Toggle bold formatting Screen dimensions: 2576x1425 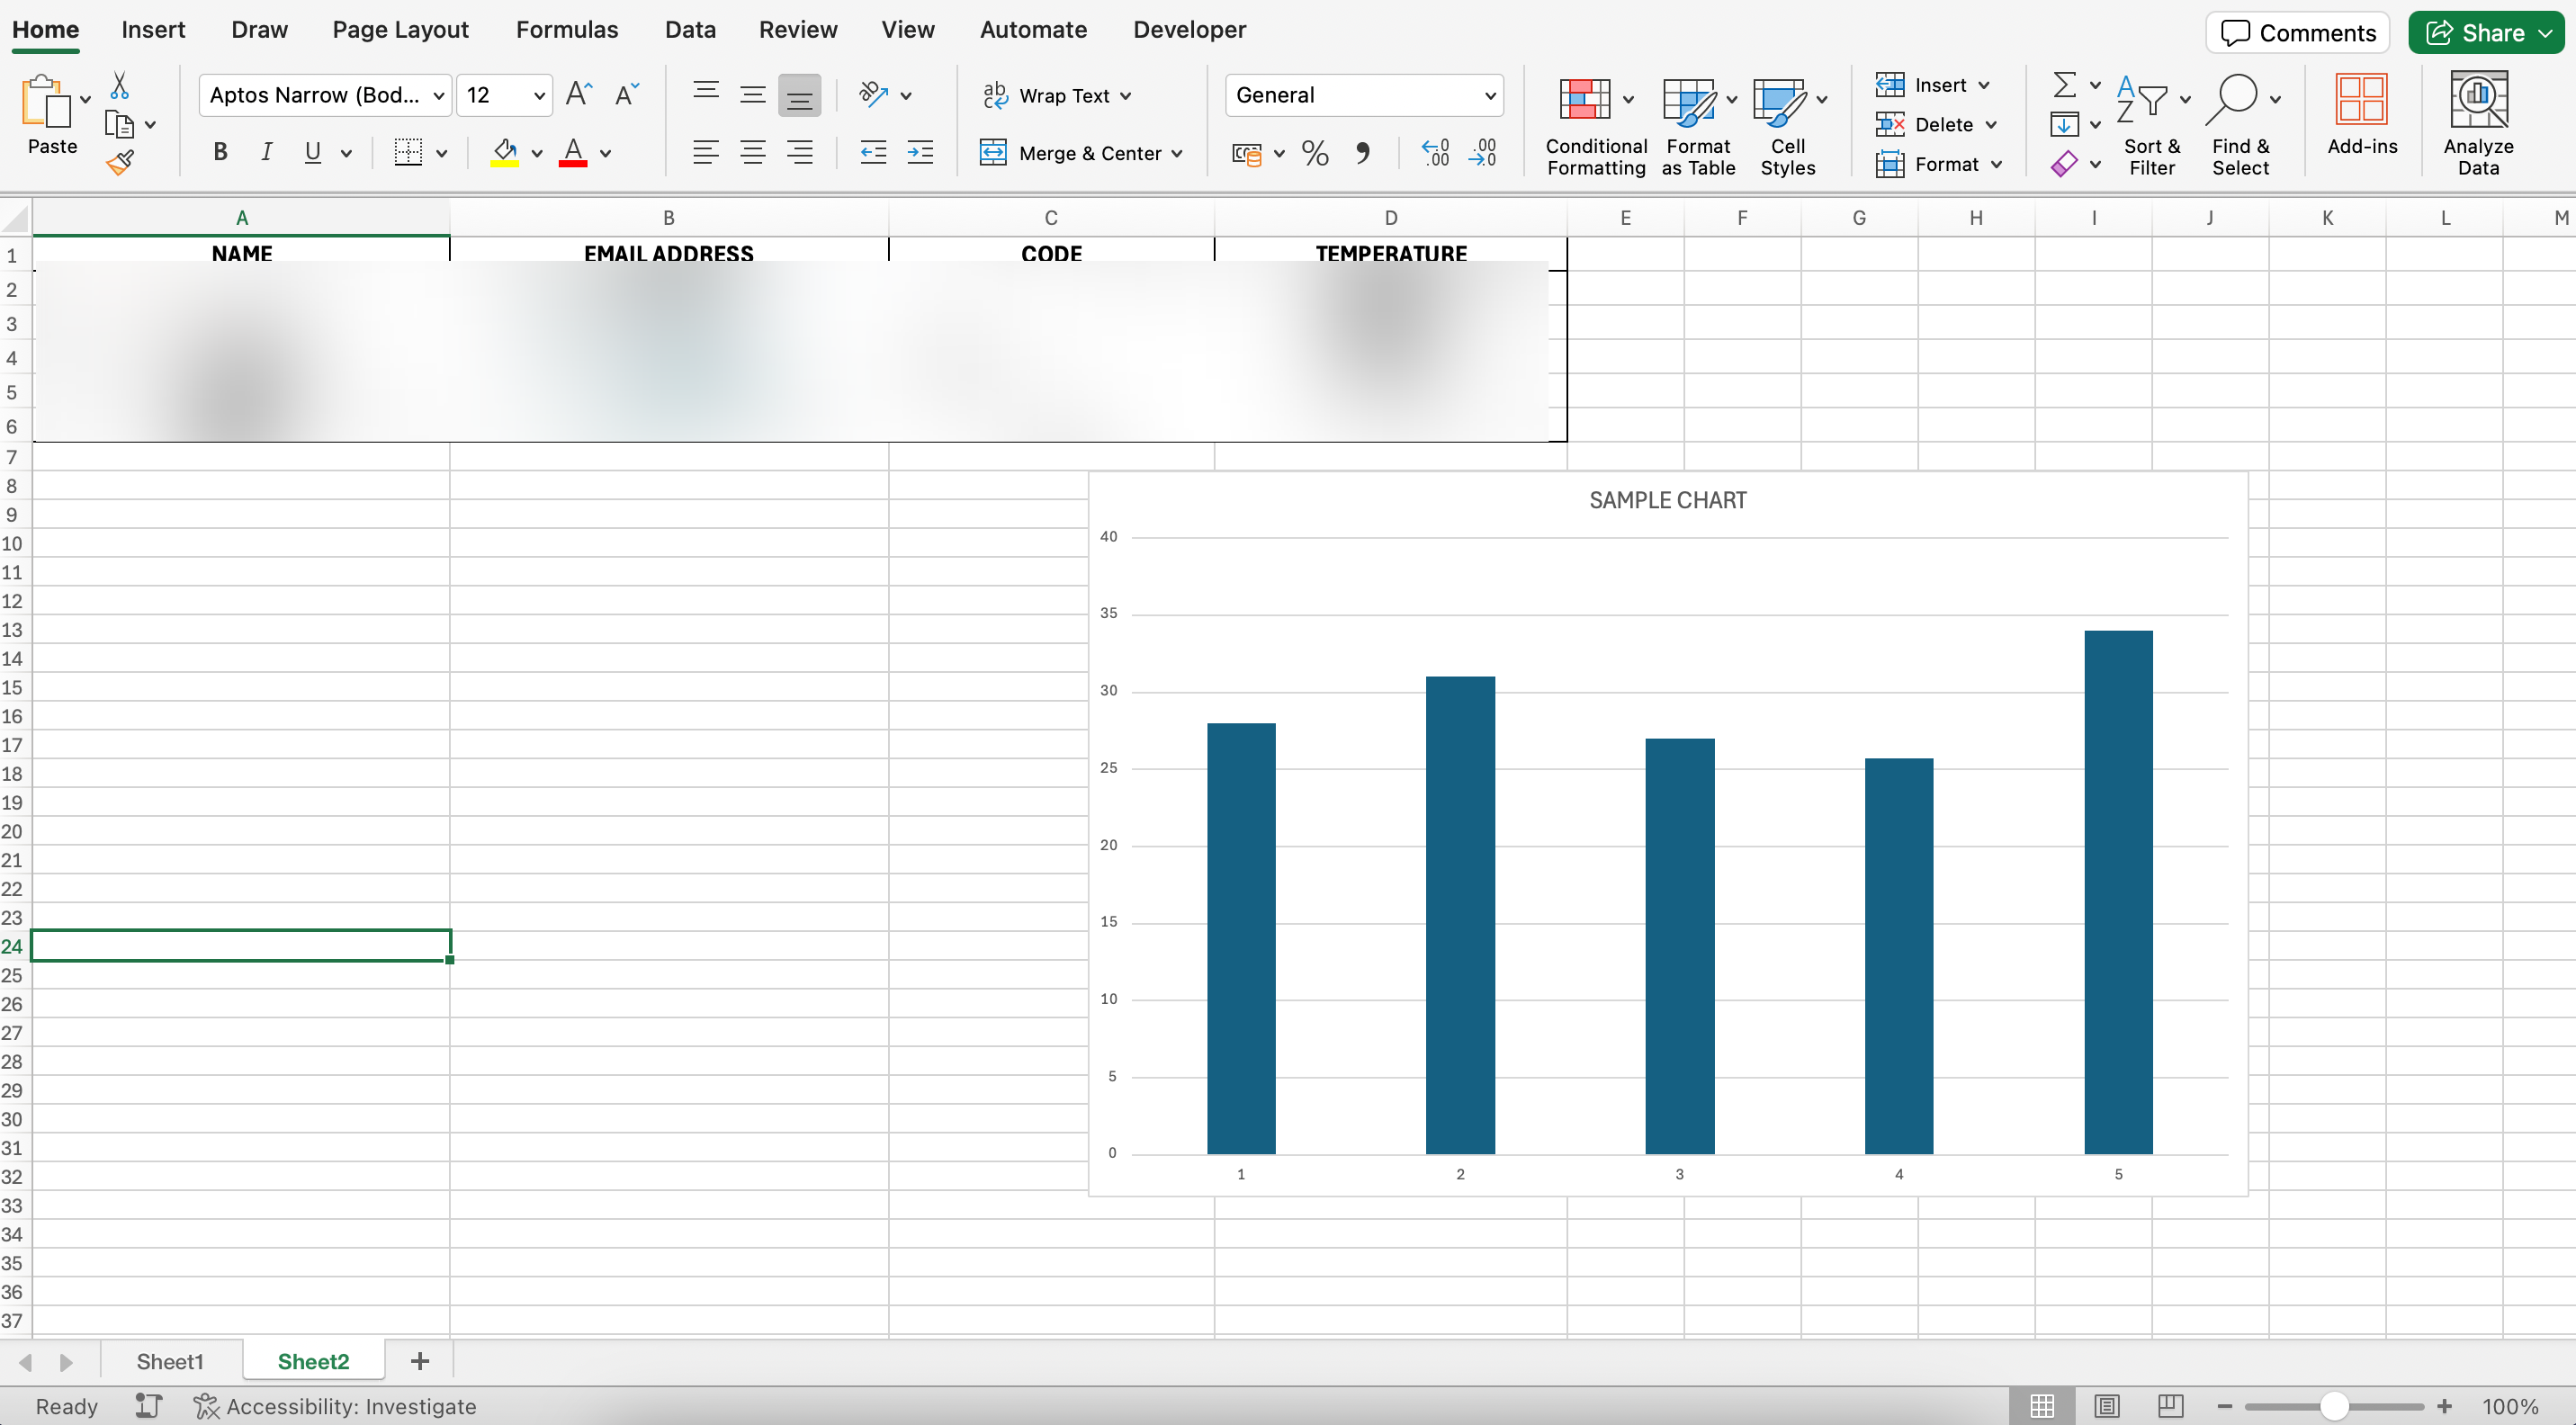221,151
